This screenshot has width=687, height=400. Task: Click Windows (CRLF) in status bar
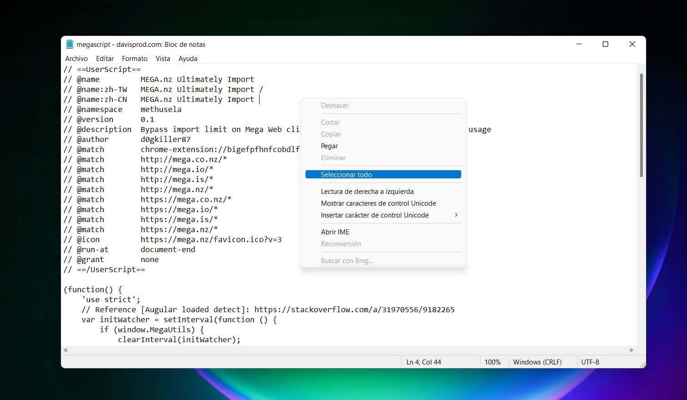click(x=537, y=362)
